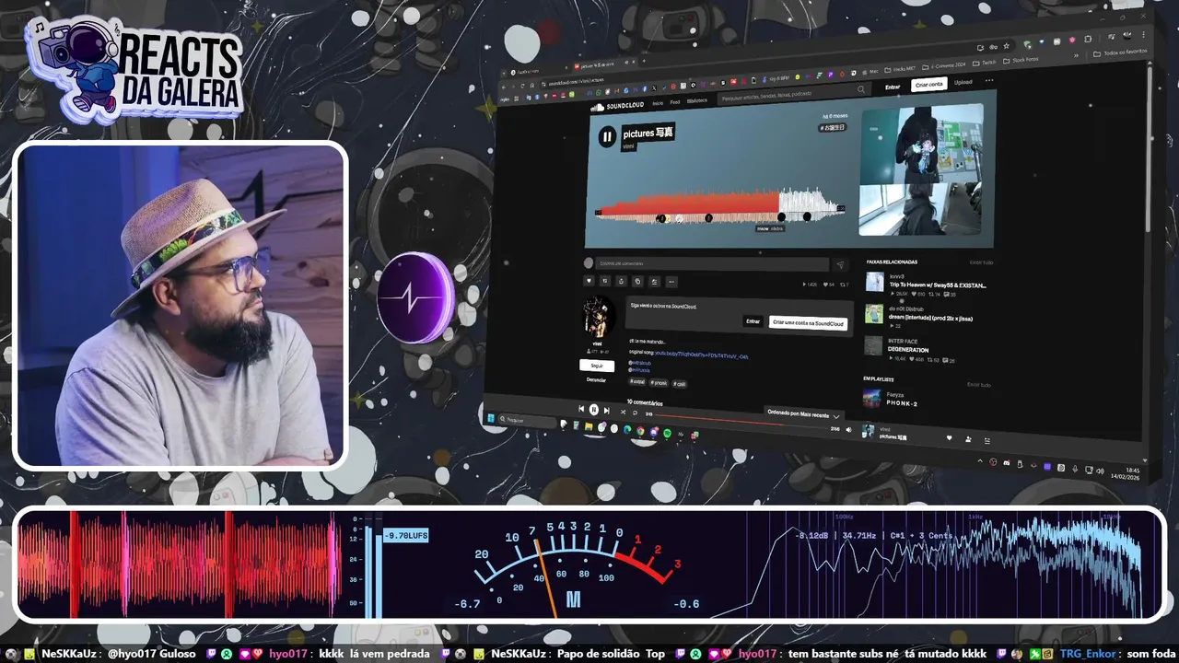Open the Windows Start button

[x=491, y=418]
